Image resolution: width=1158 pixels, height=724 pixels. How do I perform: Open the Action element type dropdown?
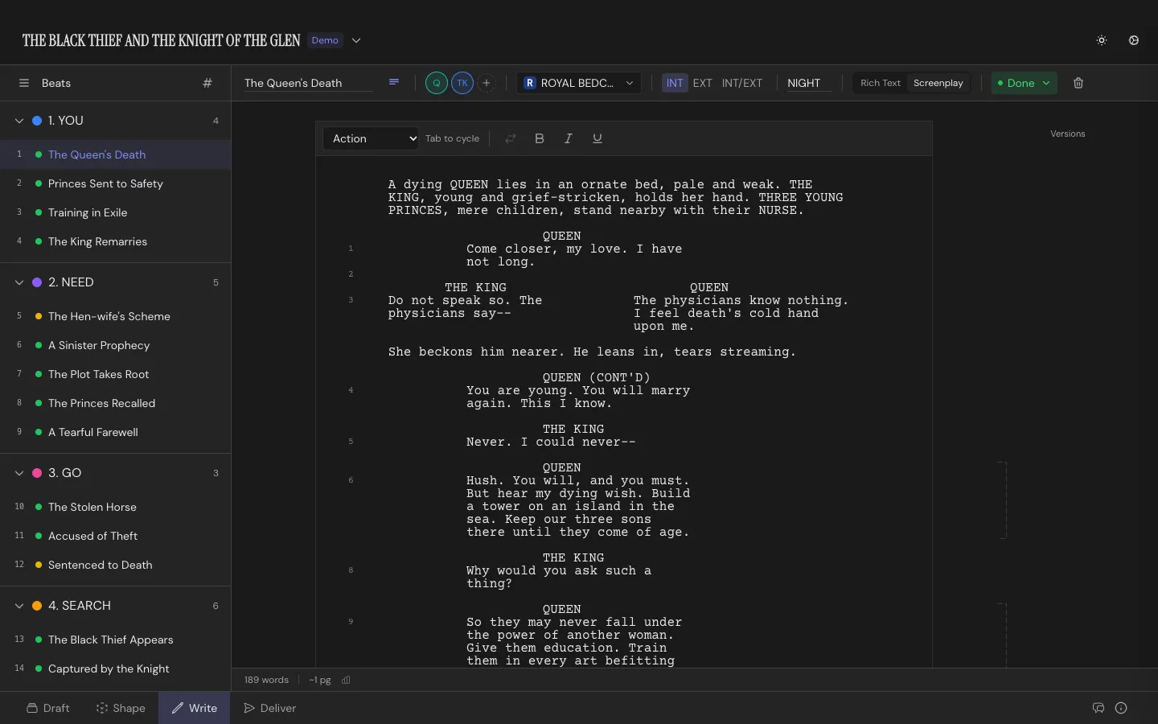(x=372, y=138)
